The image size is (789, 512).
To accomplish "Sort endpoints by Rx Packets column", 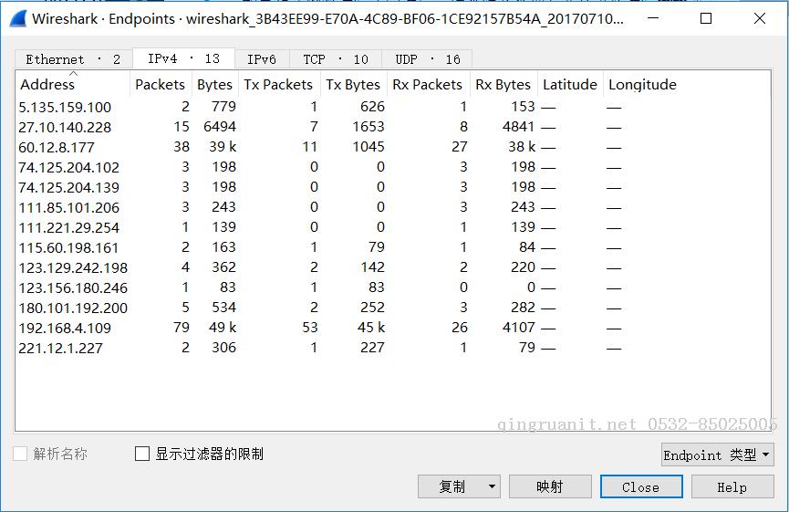I will click(x=427, y=85).
